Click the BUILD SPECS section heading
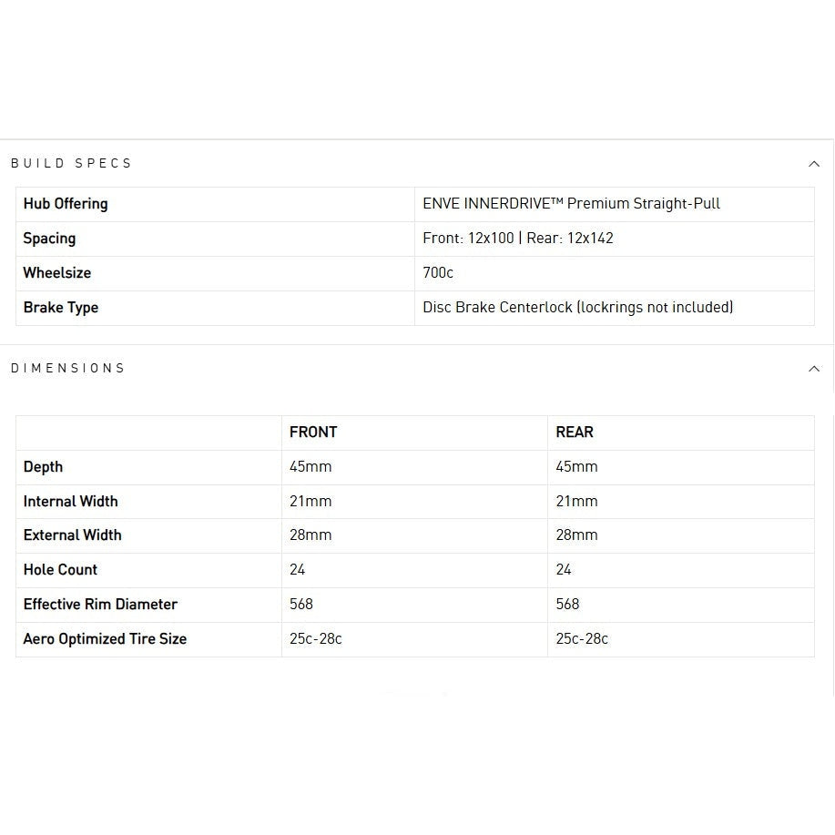This screenshot has height=835, width=835. coord(72,164)
